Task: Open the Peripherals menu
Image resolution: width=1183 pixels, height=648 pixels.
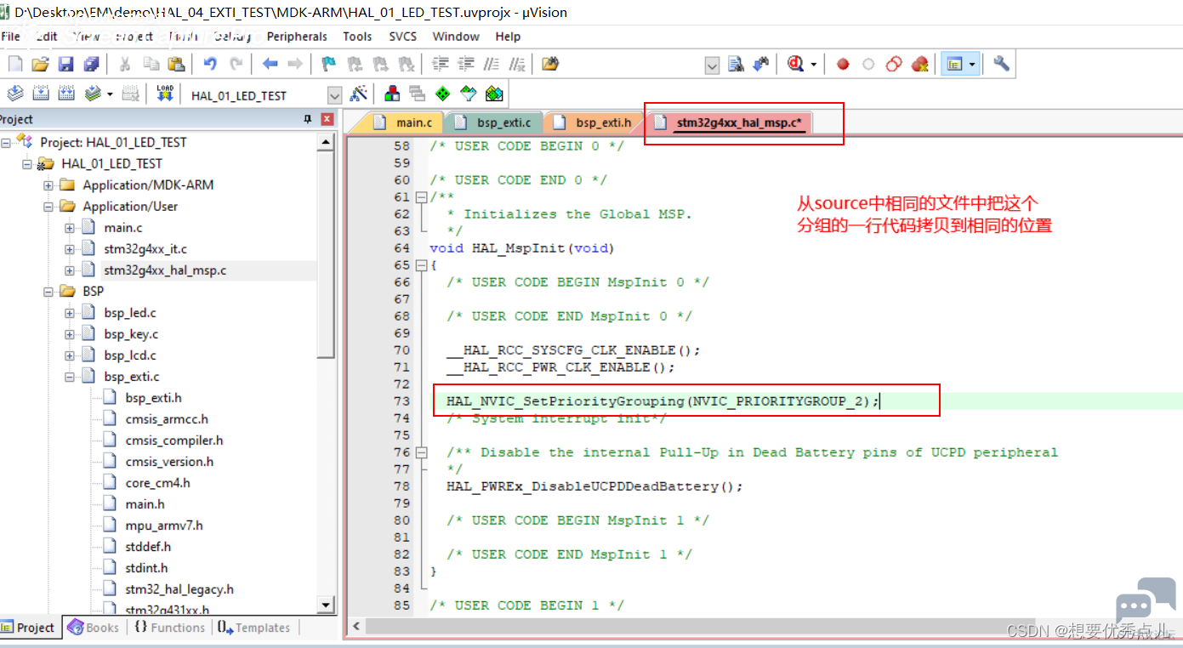Action: click(297, 37)
